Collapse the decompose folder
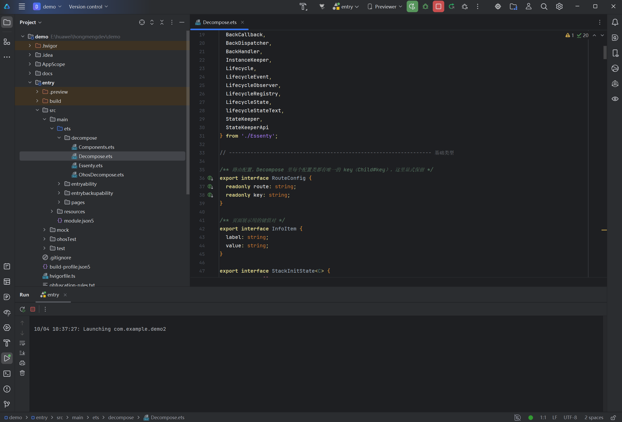This screenshot has width=622, height=422. pyautogui.click(x=59, y=138)
